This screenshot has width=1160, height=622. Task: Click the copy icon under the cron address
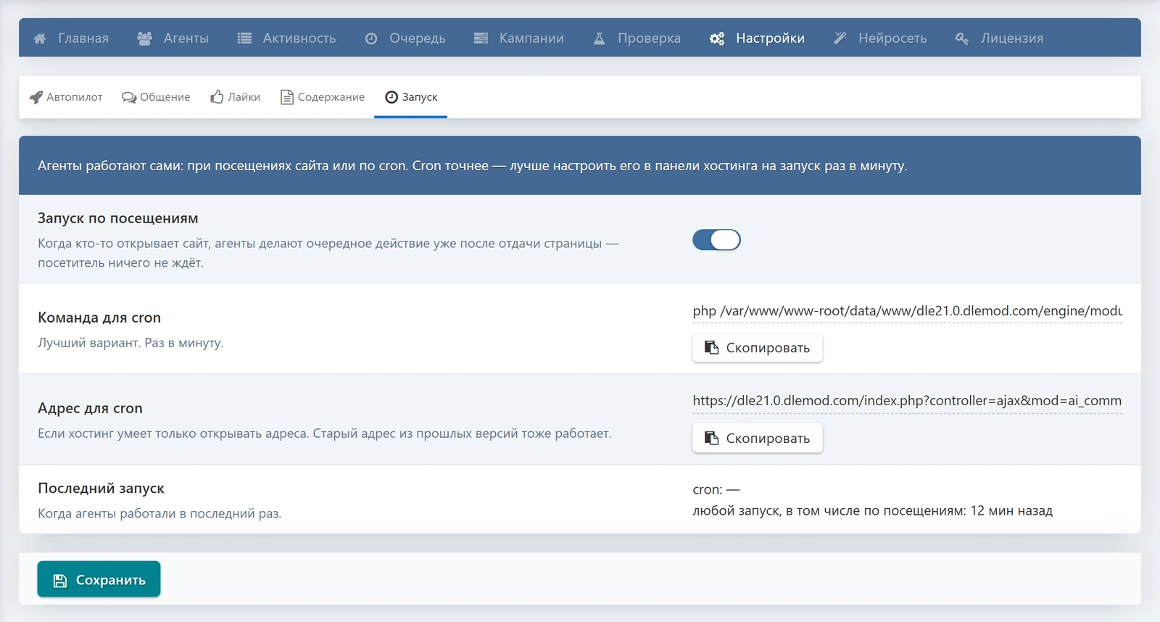(712, 439)
